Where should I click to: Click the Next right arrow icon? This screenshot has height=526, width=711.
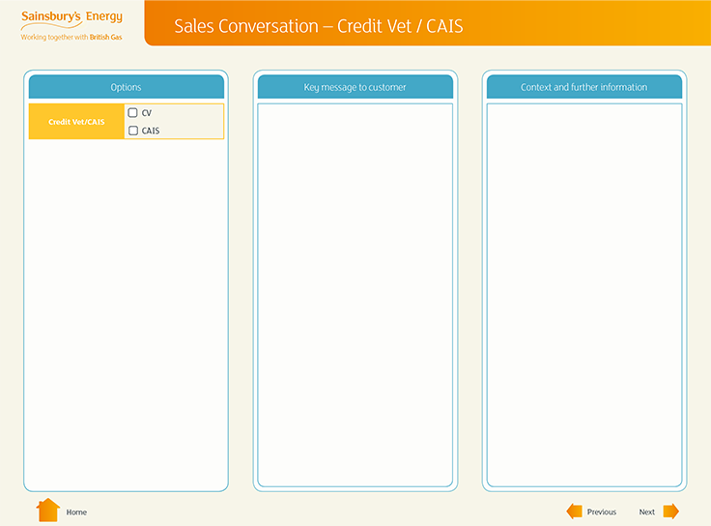pos(670,511)
